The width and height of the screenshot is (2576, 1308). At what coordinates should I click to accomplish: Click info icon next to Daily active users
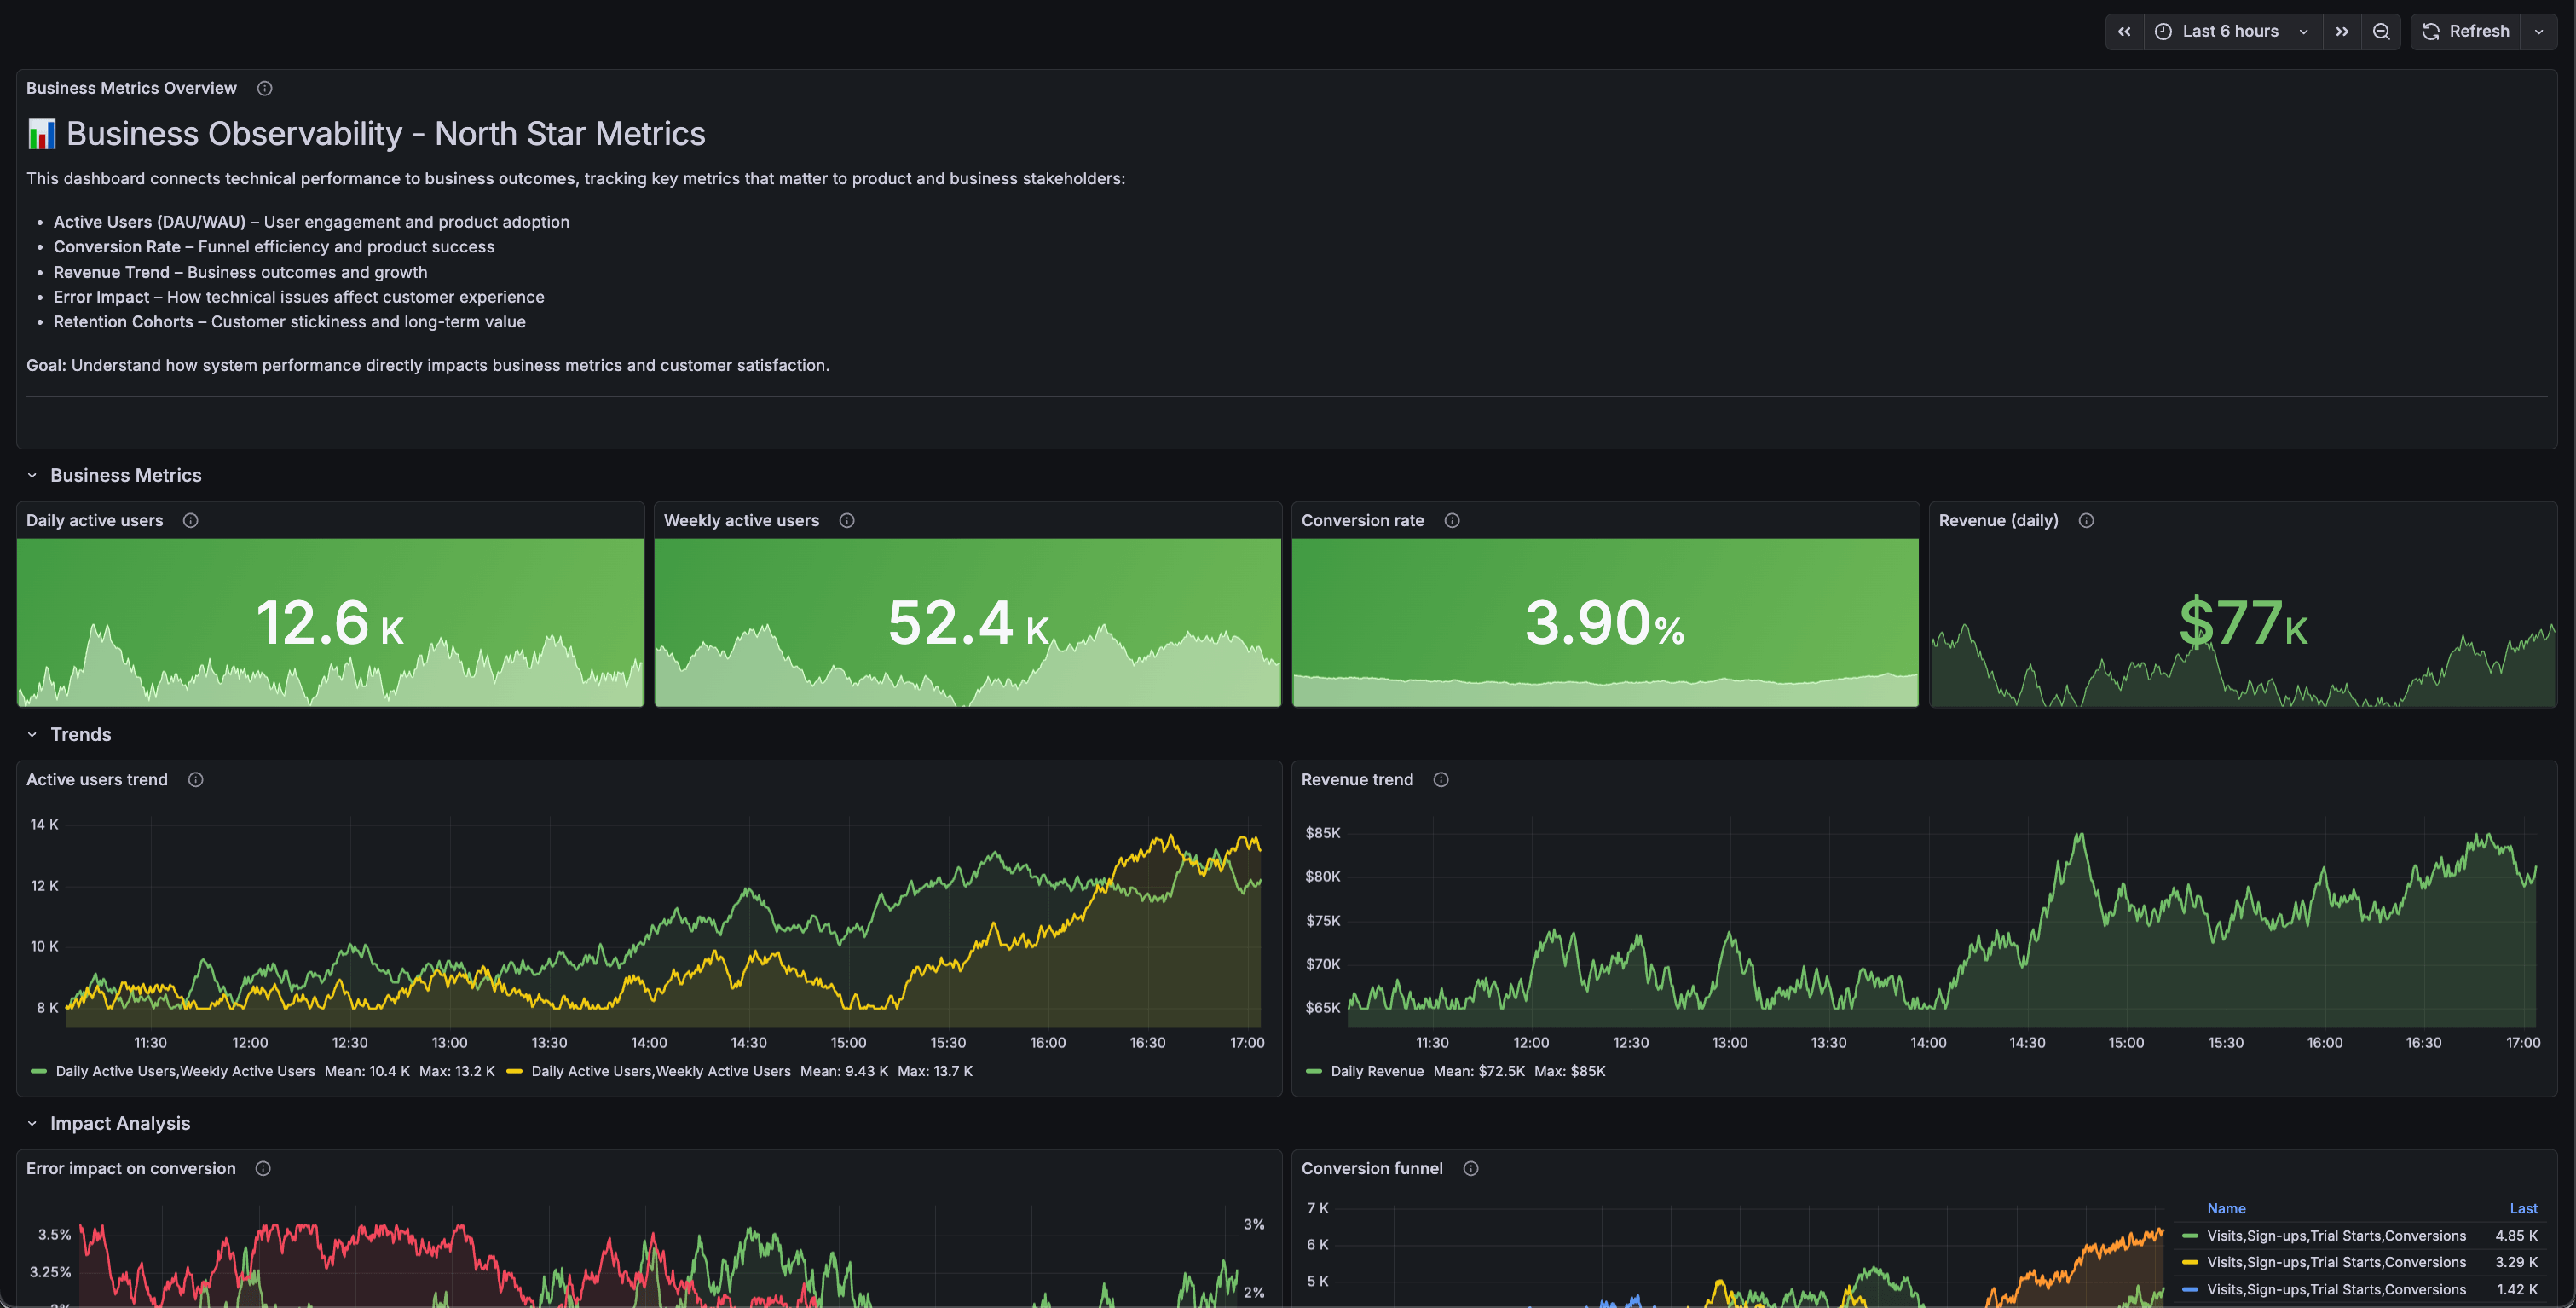(x=190, y=520)
